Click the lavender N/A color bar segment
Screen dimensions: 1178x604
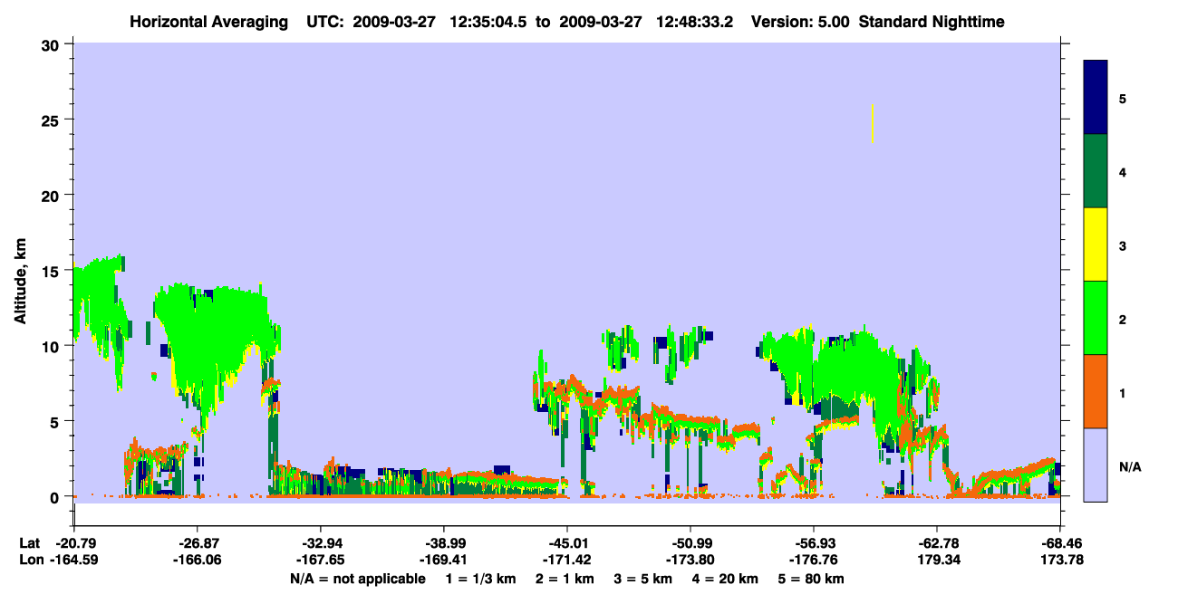tap(1096, 465)
